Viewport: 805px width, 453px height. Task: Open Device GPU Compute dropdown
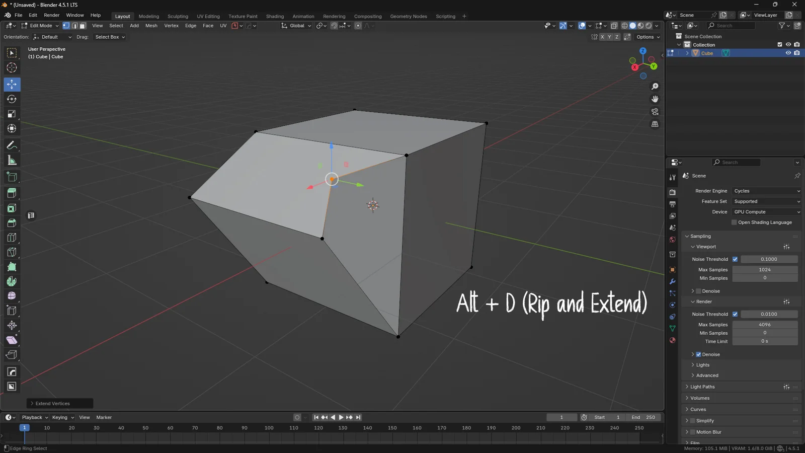pos(767,212)
